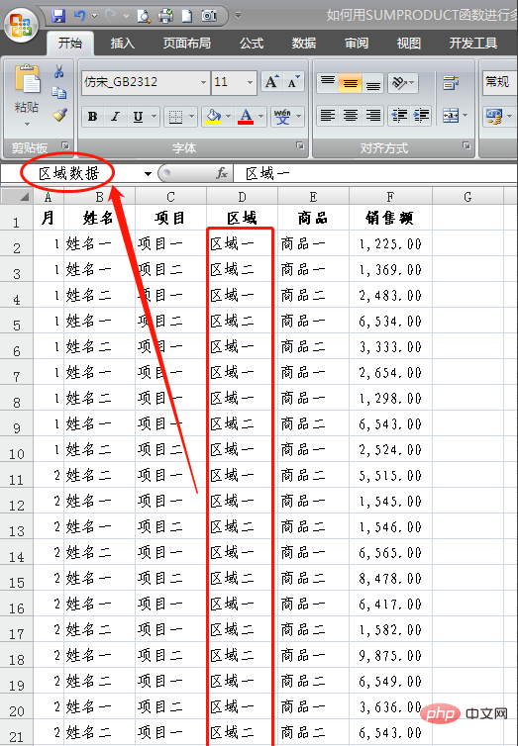Copy the selection to the clipboard

coord(59,93)
